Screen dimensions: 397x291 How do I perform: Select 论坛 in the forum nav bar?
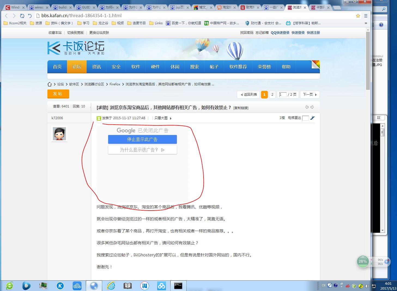click(77, 67)
